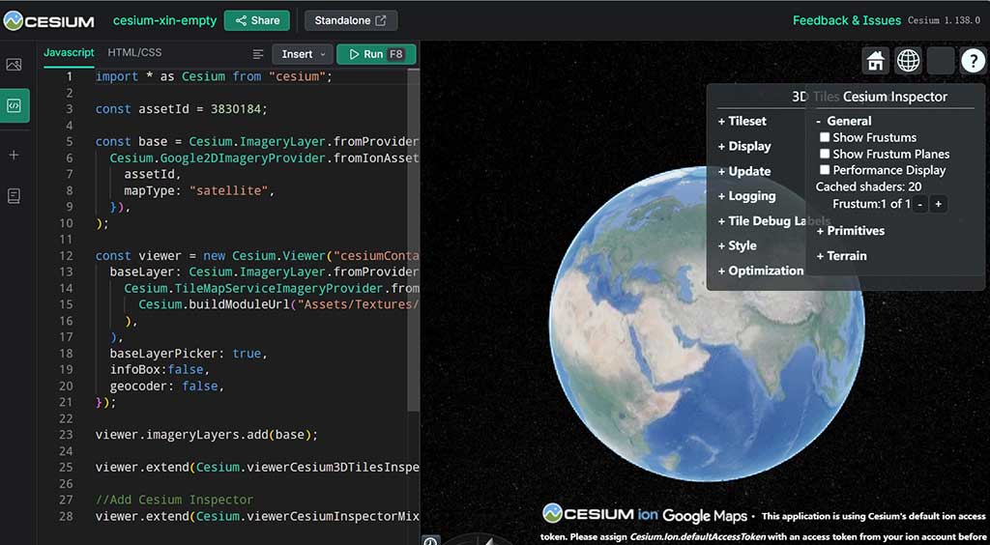Click the format code lines icon
Image resolution: width=990 pixels, height=545 pixels.
click(258, 54)
